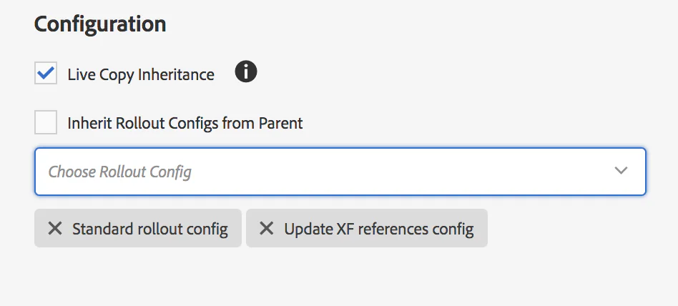678x306 pixels.
Task: Remove Update XF references config tag via X
Action: click(266, 229)
